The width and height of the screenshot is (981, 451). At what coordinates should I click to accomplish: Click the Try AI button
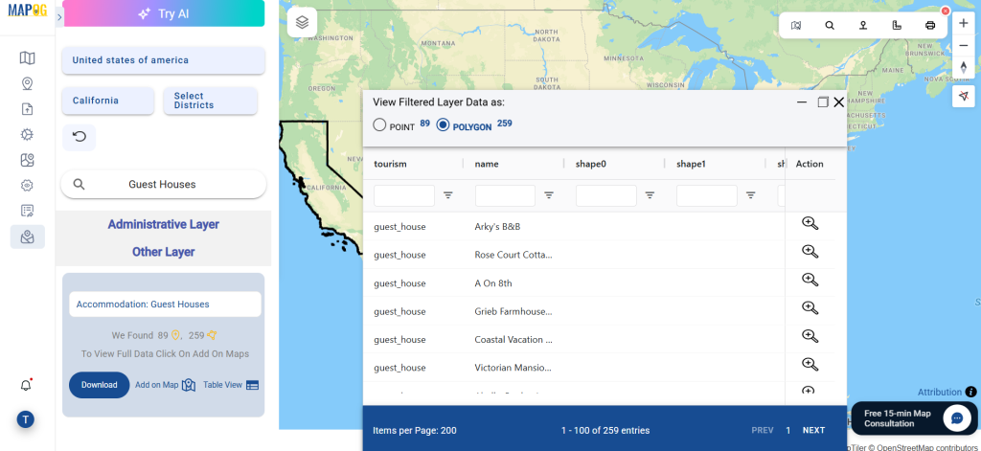(164, 13)
